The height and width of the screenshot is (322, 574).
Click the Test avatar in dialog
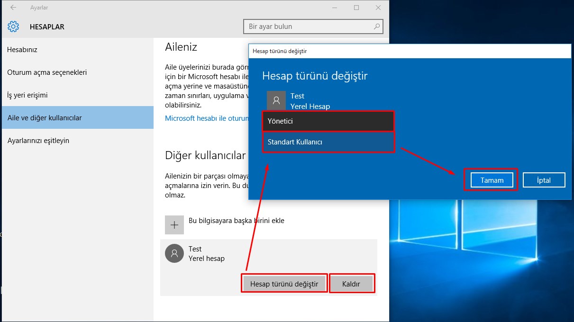pyautogui.click(x=276, y=100)
